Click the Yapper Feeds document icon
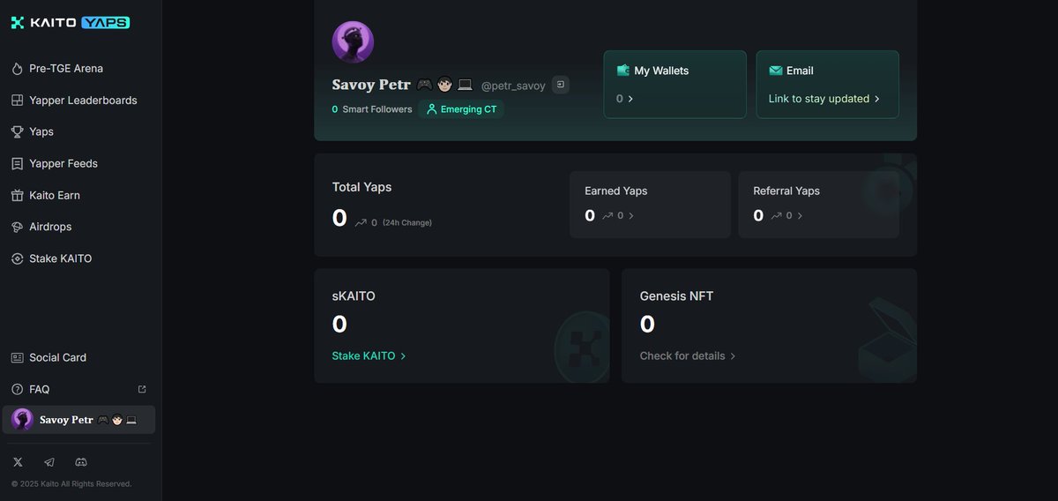 [x=17, y=164]
